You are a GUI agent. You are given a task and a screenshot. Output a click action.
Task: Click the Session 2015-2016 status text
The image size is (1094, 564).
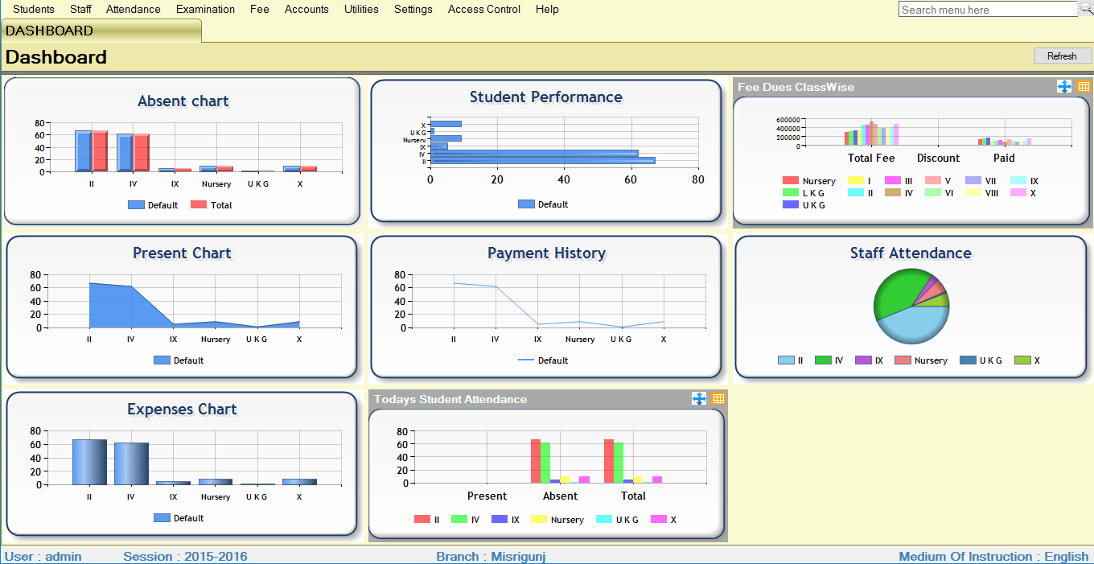tap(185, 557)
